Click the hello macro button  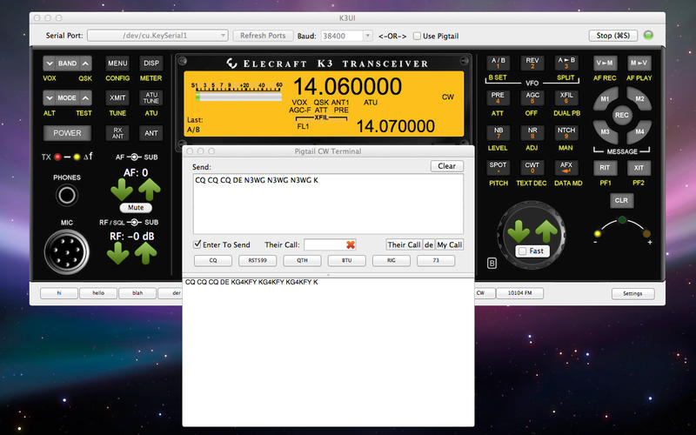pos(98,293)
